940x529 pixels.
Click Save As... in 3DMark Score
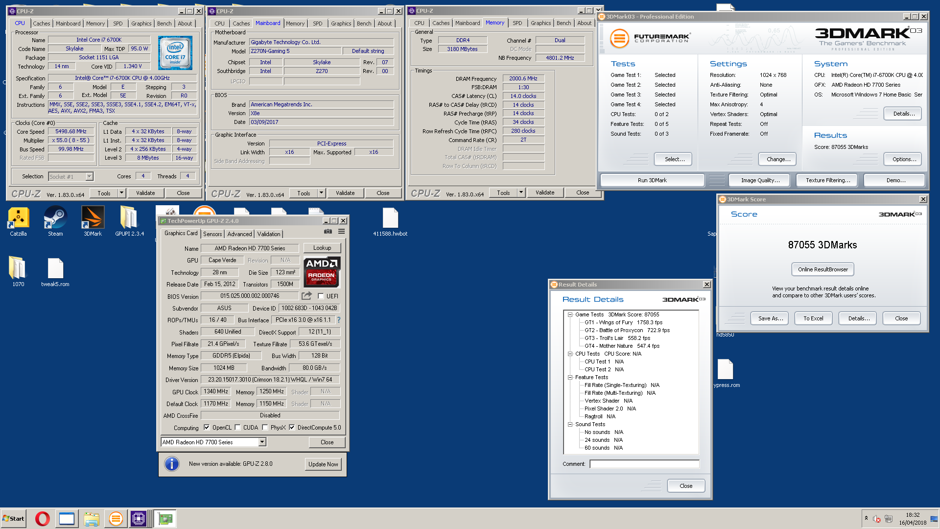[x=770, y=318]
